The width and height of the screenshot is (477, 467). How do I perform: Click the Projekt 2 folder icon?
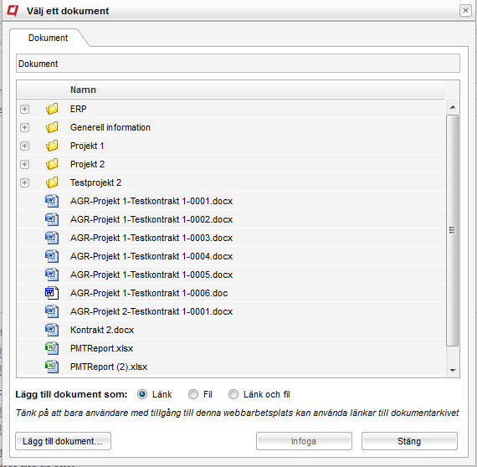pos(52,164)
